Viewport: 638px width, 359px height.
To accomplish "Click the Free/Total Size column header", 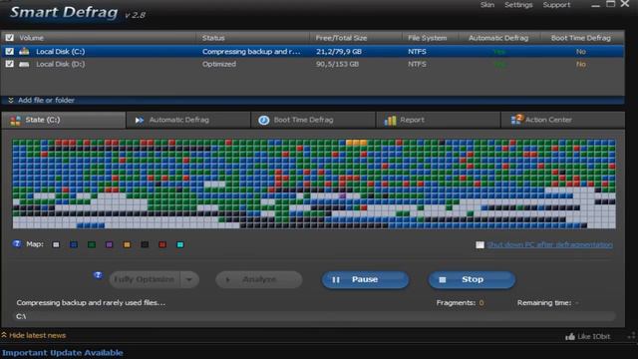I will [341, 38].
